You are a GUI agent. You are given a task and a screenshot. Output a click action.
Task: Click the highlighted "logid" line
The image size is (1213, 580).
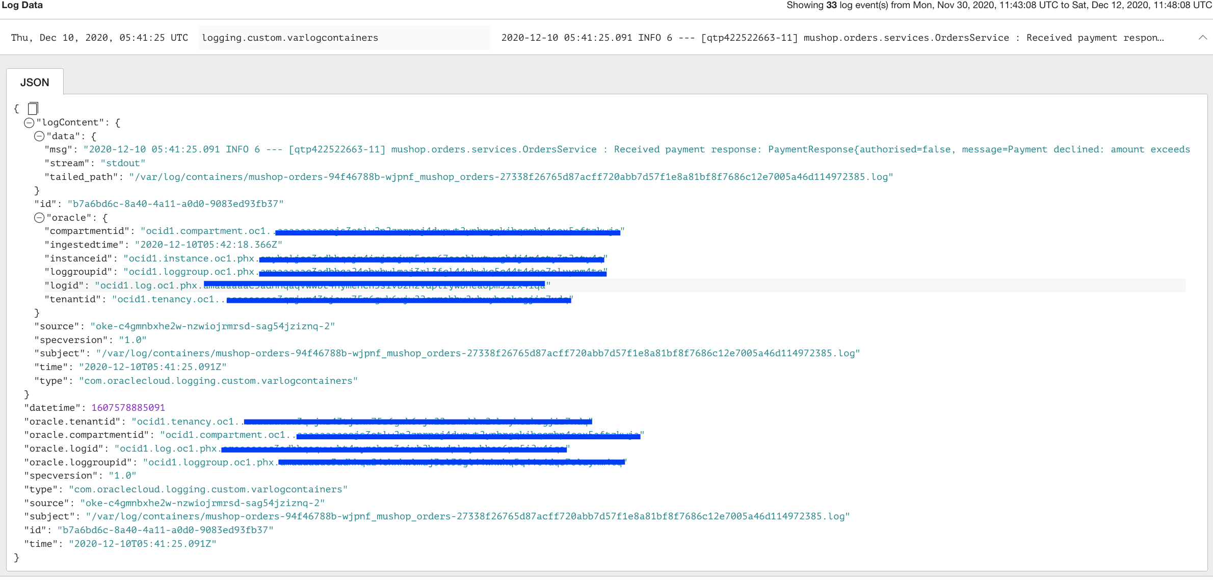615,285
